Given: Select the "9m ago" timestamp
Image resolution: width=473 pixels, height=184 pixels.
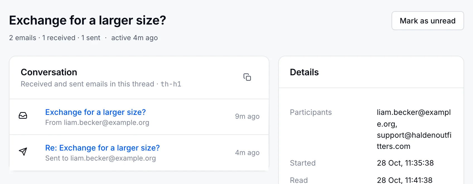Looking at the screenshot, I should click(247, 116).
